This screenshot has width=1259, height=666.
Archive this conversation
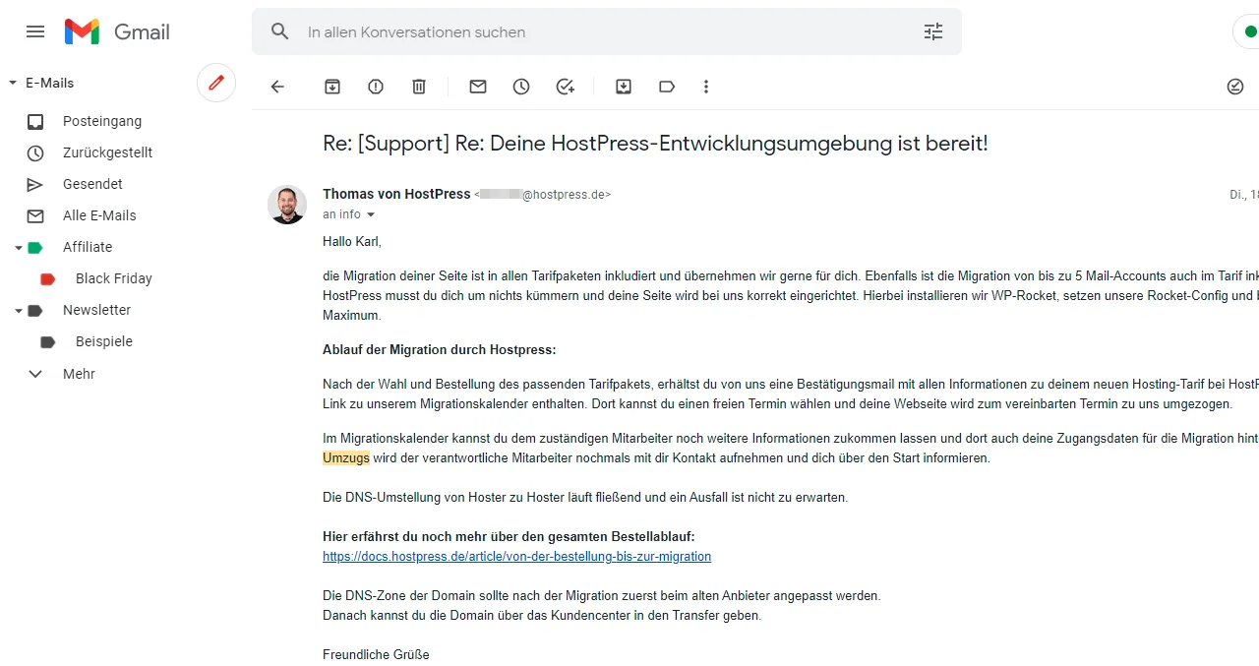332,87
